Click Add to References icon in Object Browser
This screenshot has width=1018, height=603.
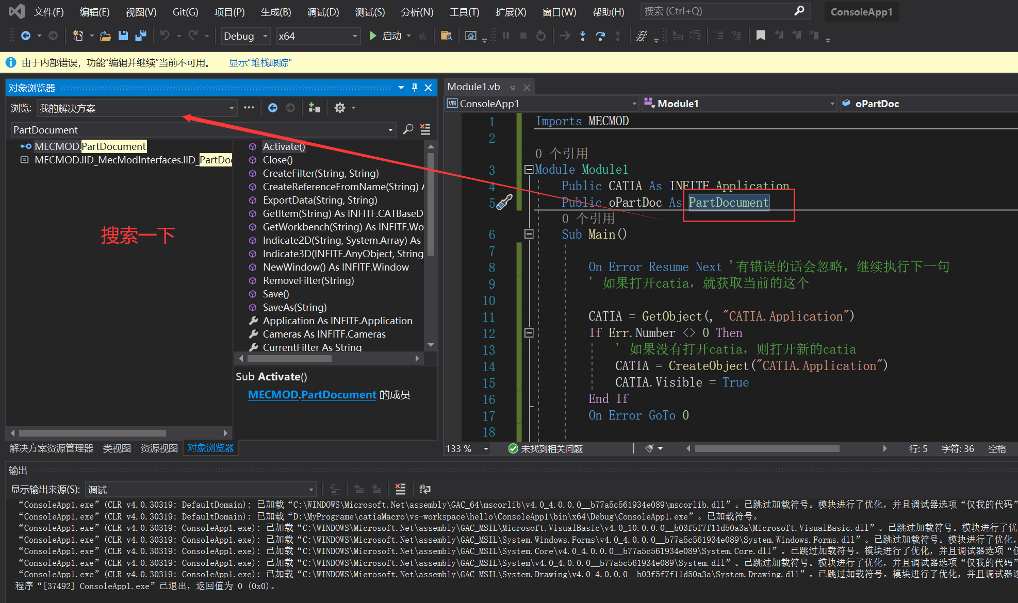point(314,108)
